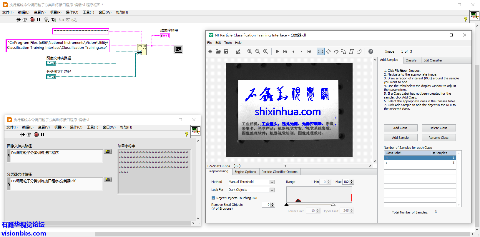Open 工具(T) menu in block diagram window
The height and width of the screenshot is (237, 480).
(x=88, y=12)
